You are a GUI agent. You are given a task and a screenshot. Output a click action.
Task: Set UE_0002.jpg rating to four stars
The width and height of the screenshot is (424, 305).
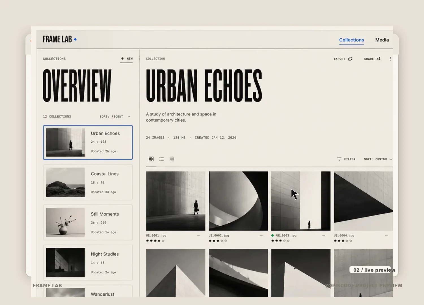click(222, 241)
